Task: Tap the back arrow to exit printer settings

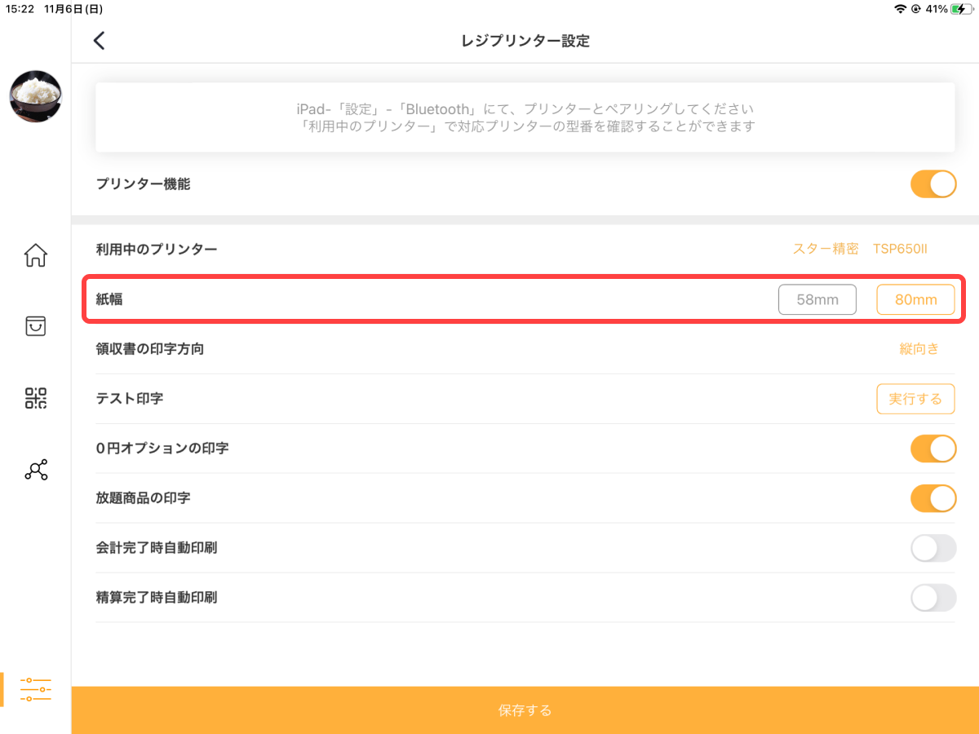Action: pos(99,40)
